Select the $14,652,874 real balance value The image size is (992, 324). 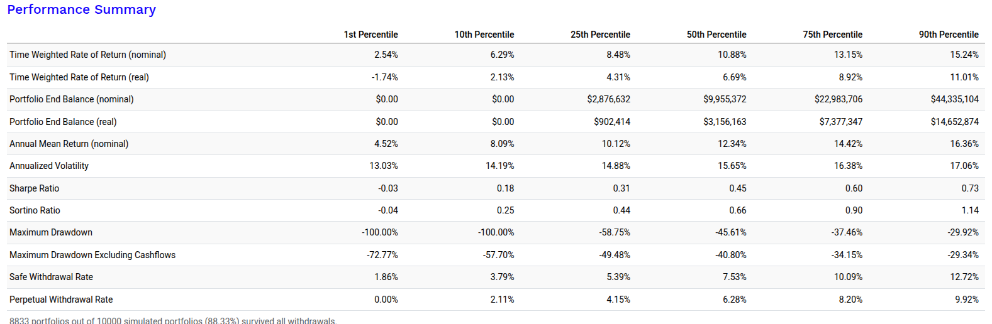(954, 122)
